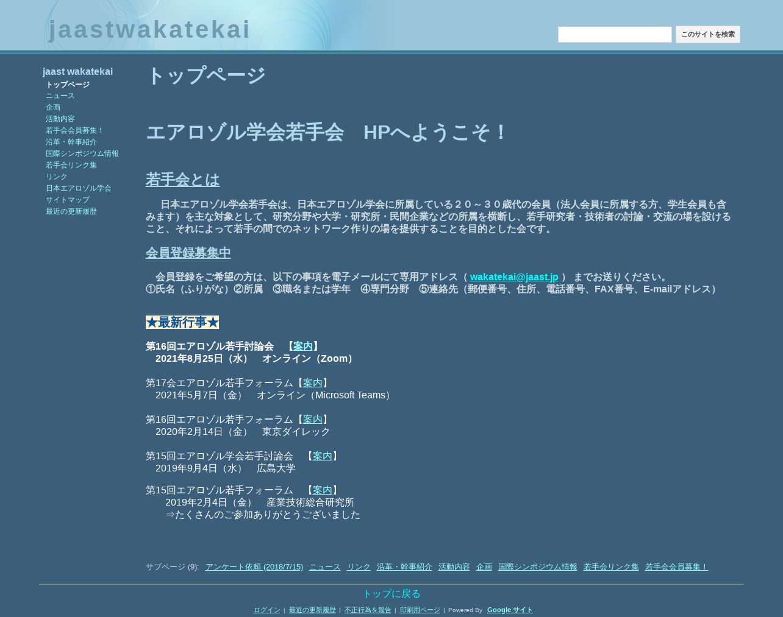Click 印刷用ページ in footer
783x617 pixels.
coord(420,610)
